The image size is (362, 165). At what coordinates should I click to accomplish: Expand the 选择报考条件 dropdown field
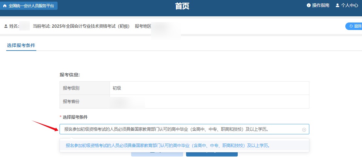coord(180,129)
